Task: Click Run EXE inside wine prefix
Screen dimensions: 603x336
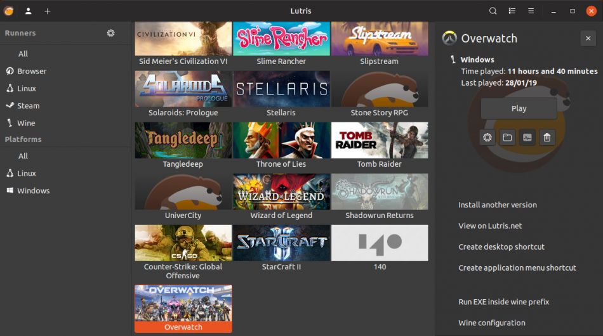Action: pos(503,302)
